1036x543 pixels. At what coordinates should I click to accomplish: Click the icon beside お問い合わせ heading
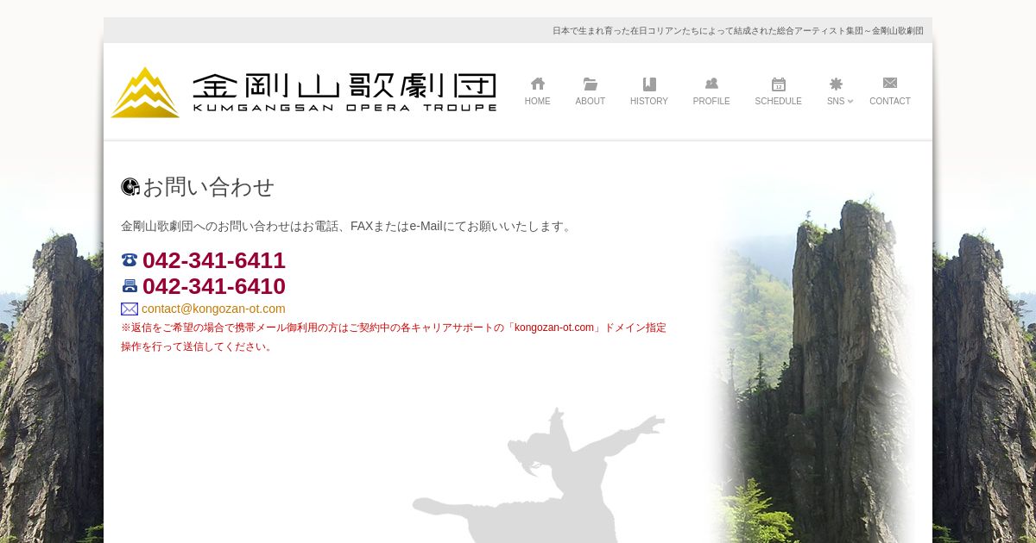pyautogui.click(x=130, y=187)
